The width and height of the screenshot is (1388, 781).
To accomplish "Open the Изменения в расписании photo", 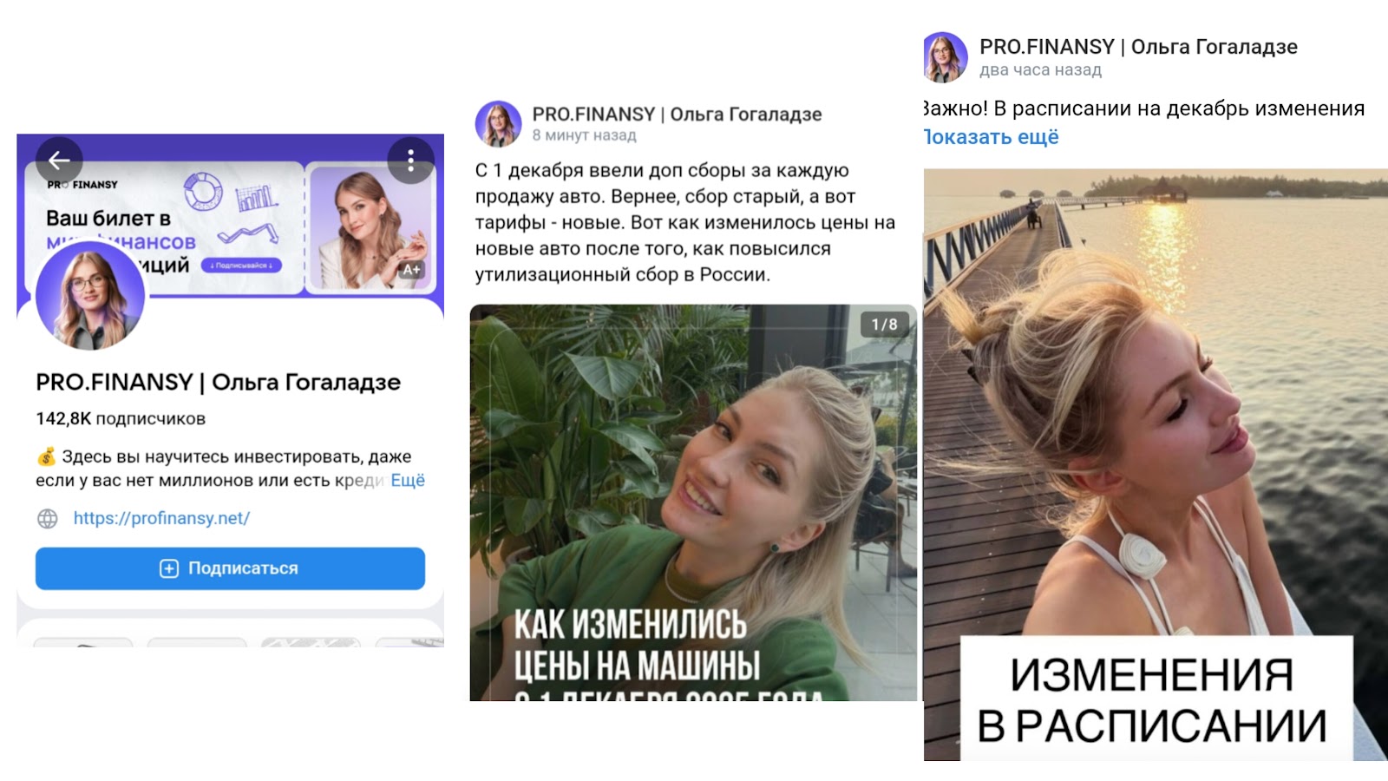I will [1156, 465].
